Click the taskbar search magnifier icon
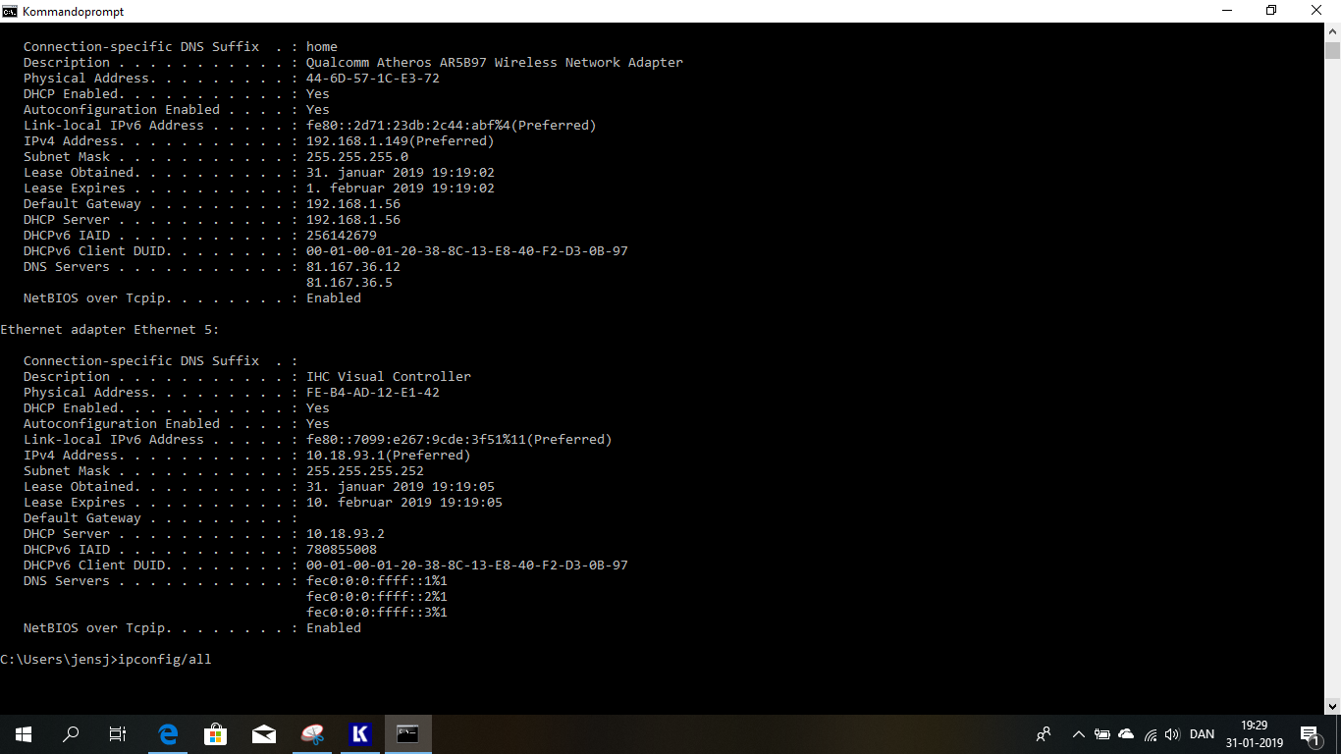1341x754 pixels. pos(71,734)
